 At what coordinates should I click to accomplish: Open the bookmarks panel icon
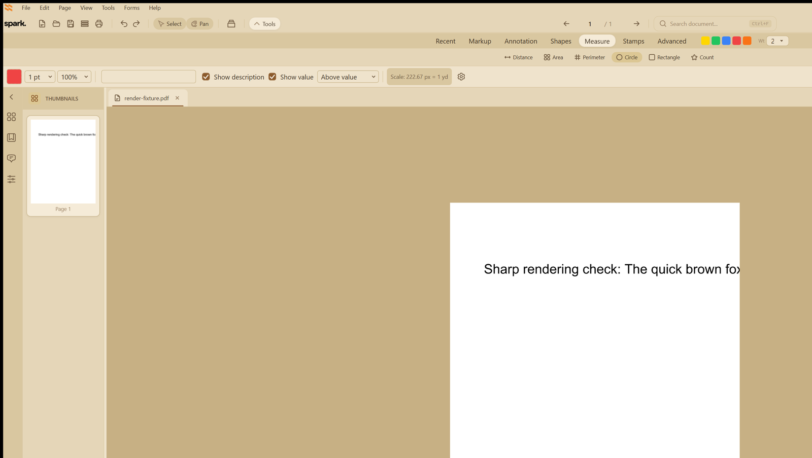[11, 138]
